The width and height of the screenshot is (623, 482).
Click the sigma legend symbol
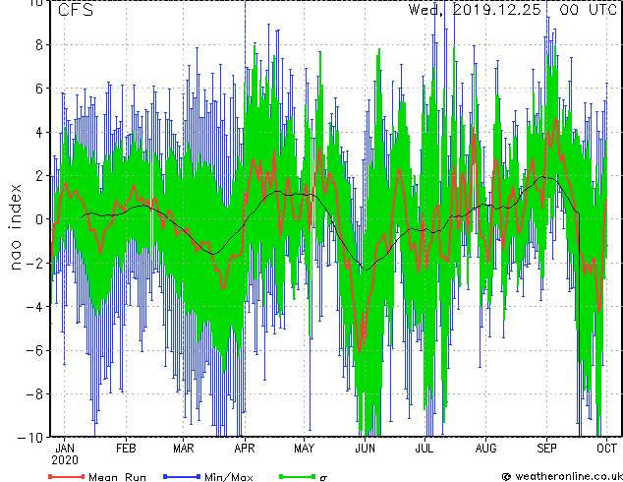click(324, 478)
